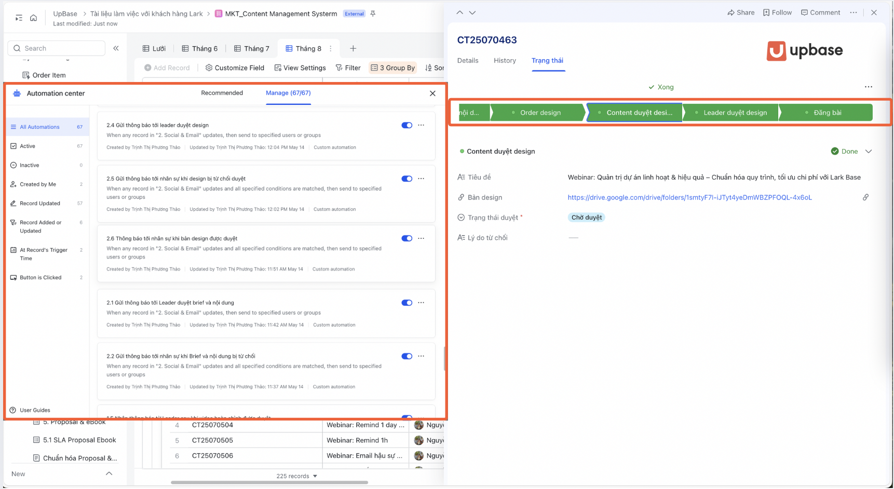Select the Leader duyệt design workflow stage
The image size is (894, 489).
pyautogui.click(x=731, y=113)
